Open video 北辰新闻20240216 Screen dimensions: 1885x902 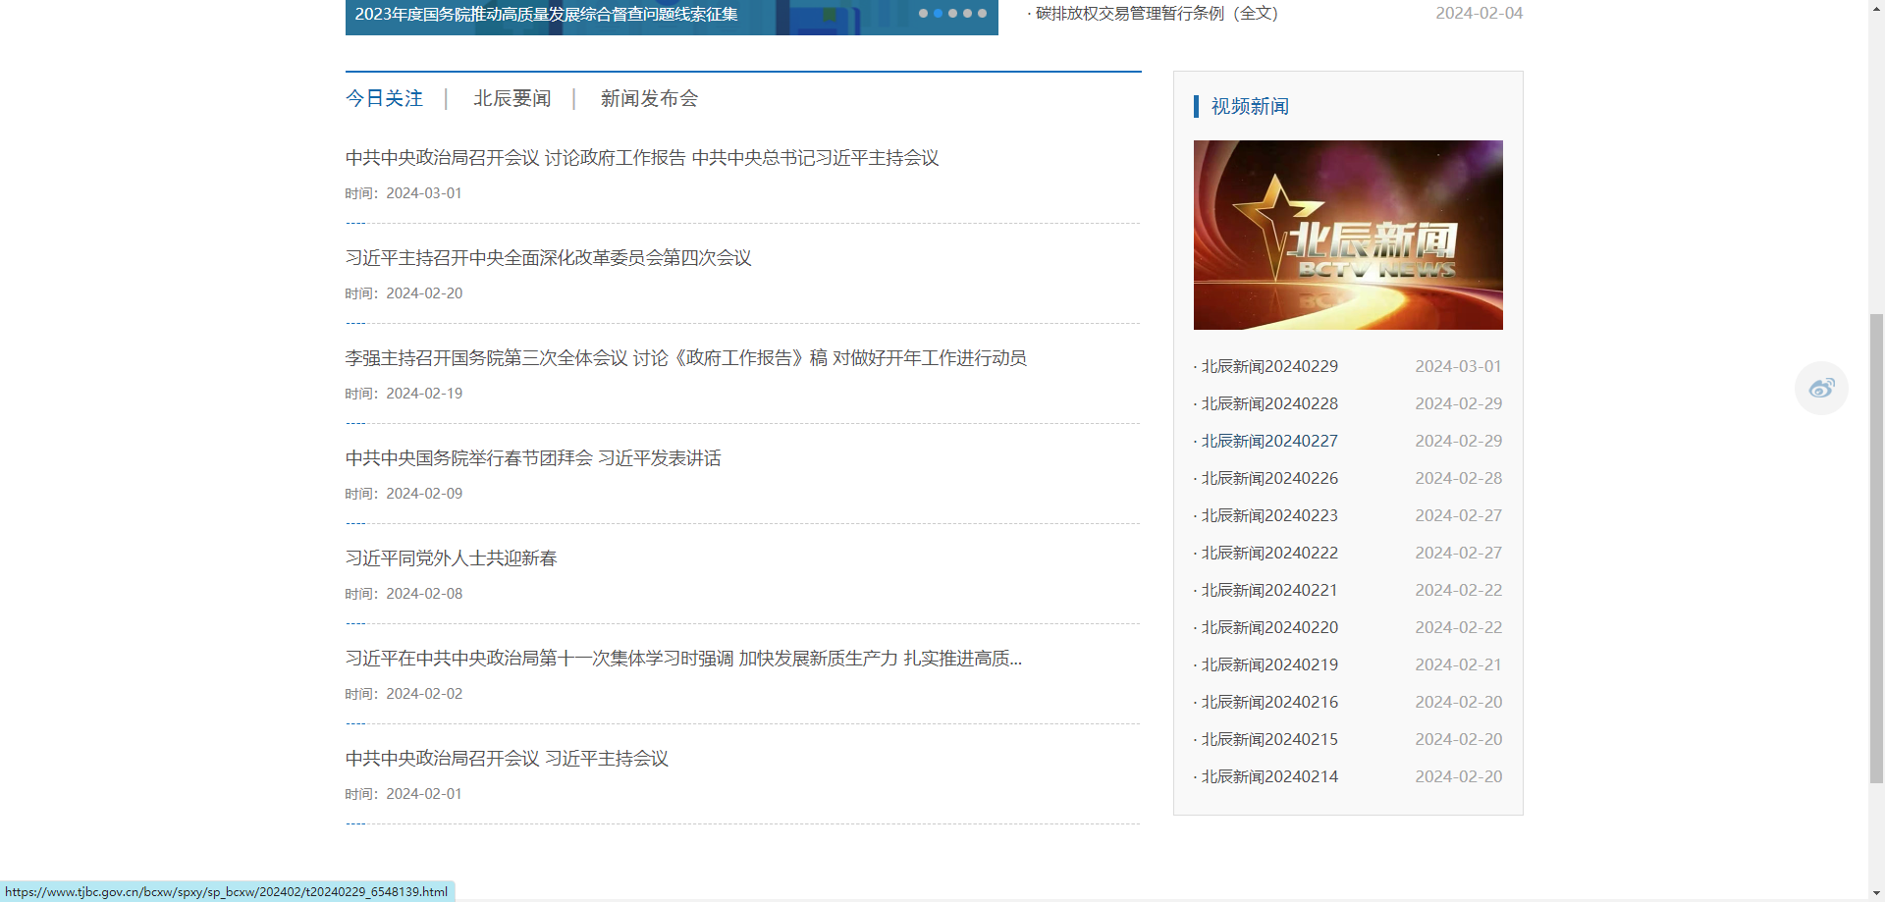coord(1269,702)
